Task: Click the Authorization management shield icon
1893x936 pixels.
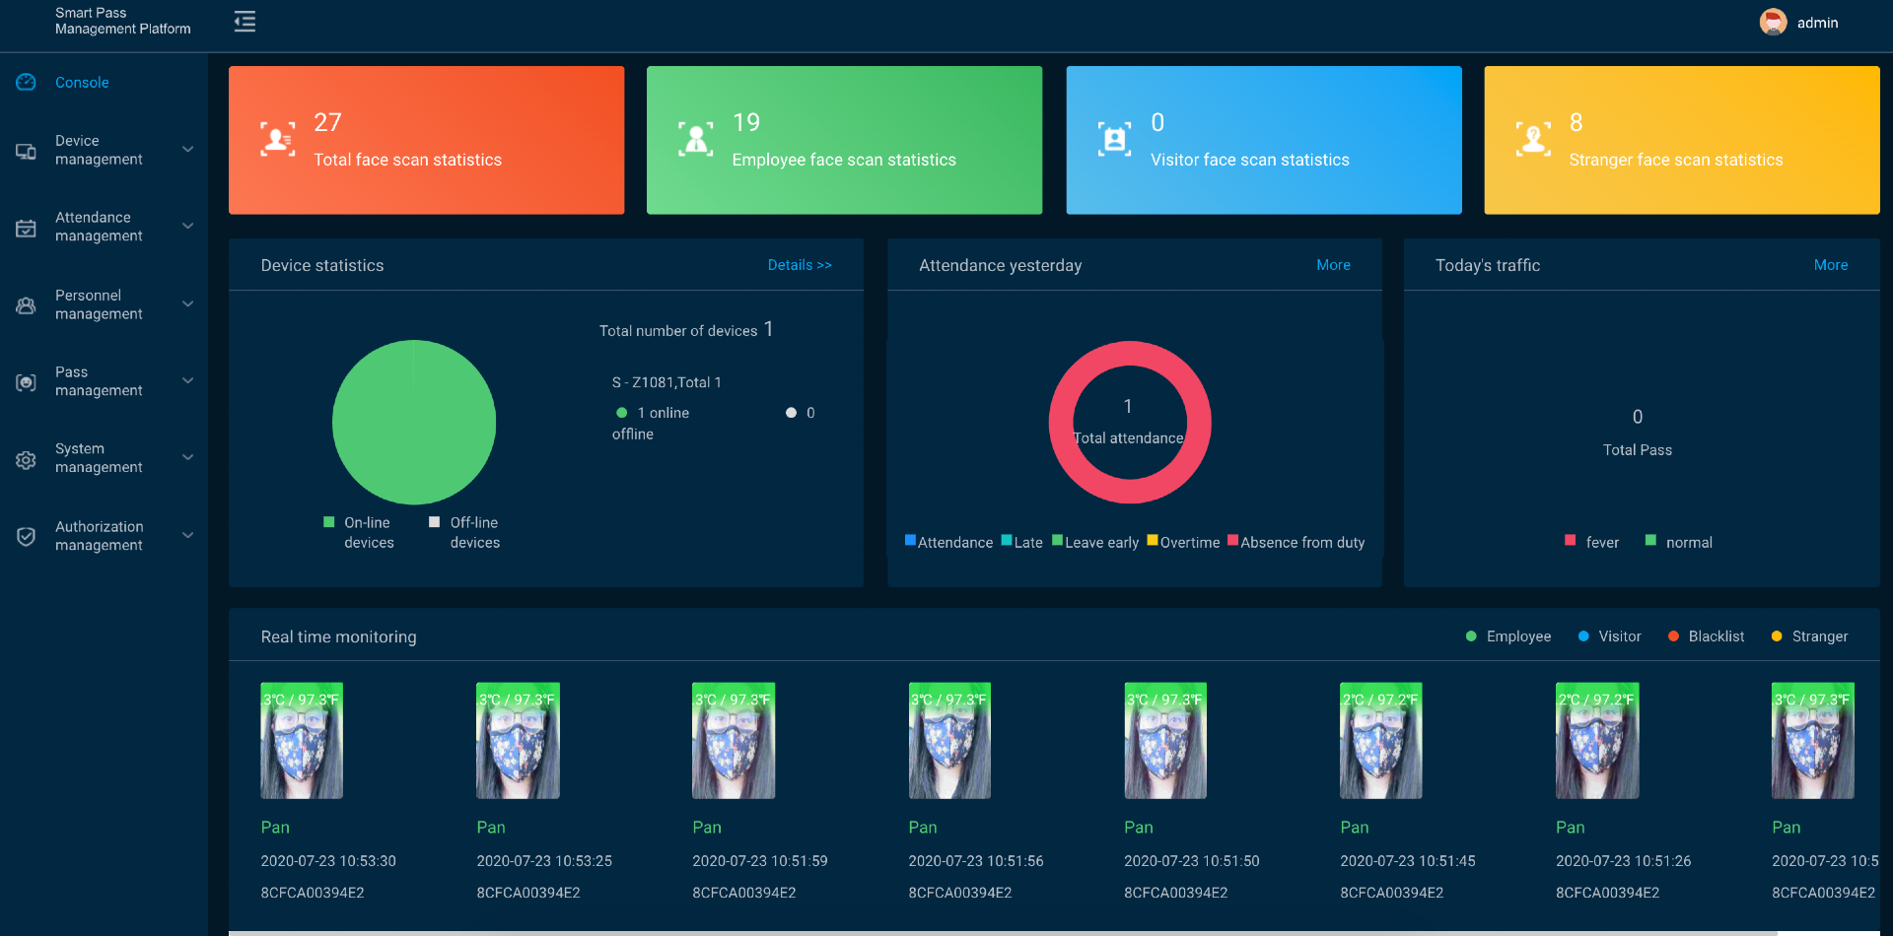Action: [27, 536]
